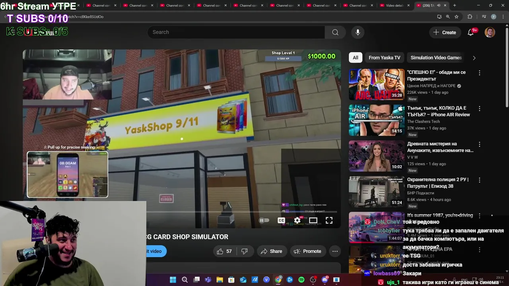
Task: Click into the YouTube search field
Action: [x=236, y=32]
